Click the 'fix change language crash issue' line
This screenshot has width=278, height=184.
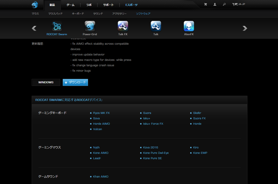[92, 65]
